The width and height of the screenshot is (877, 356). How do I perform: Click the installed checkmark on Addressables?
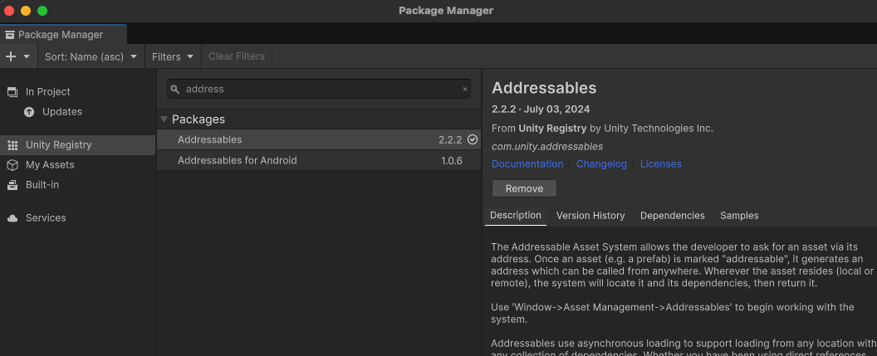[473, 139]
